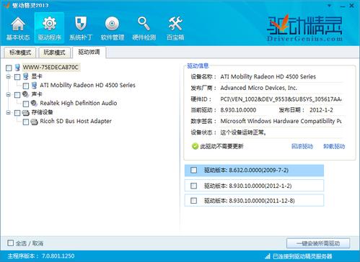Screen dimensions: 360x262
Task: Select the WWW-75EDECA870C tree root
Action: (x=51, y=67)
